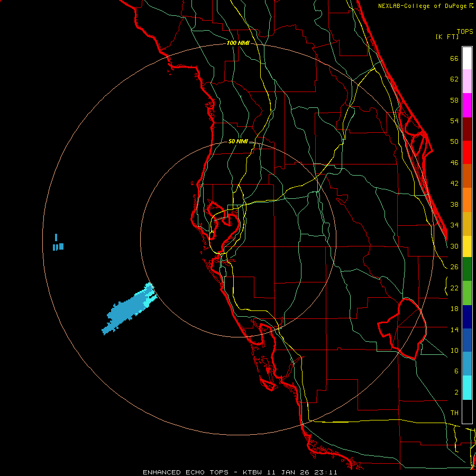This screenshot has height=476, width=476.
Task: Click the legend value 30
Action: click(x=454, y=246)
